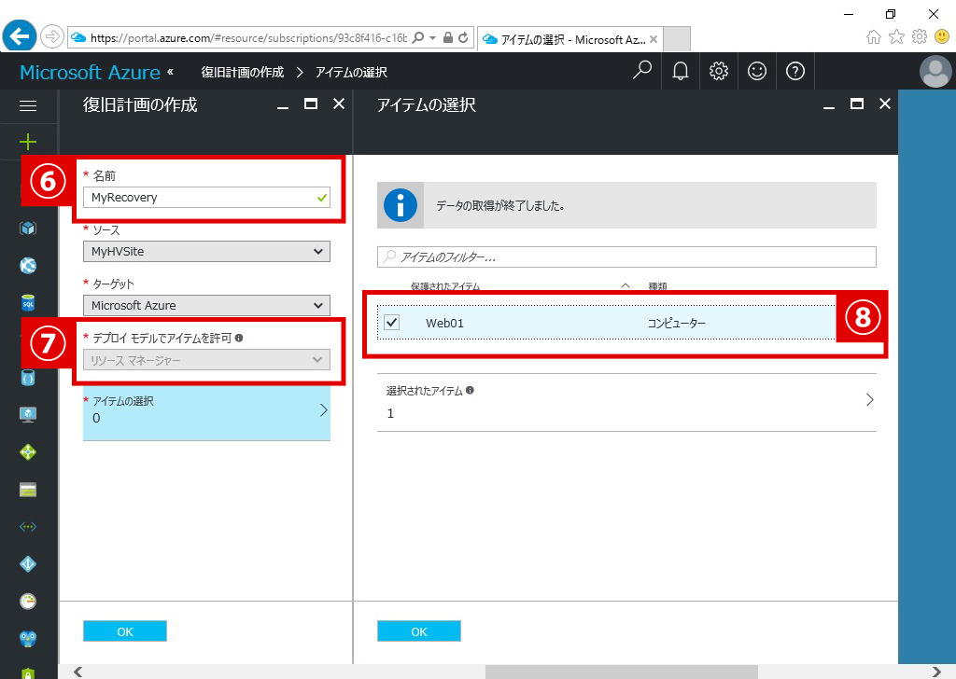Open Azure Active Directory sidebar icon
Image resolution: width=956 pixels, height=679 pixels.
point(28,564)
